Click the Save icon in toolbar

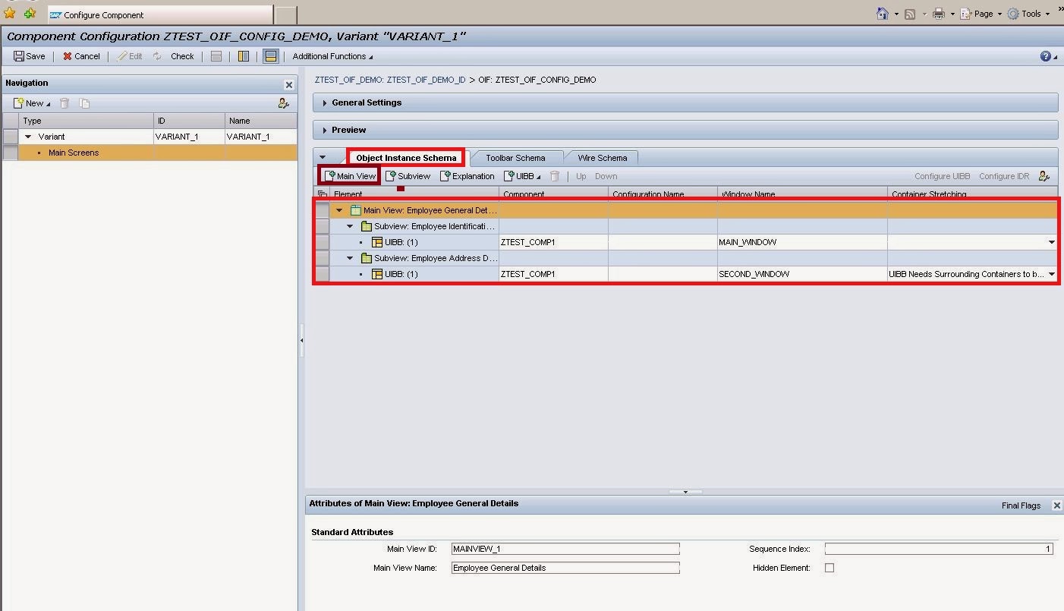click(19, 56)
